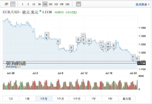Click the EUR/USD - 欧元 美元 title
This screenshot has height=104, width=152.
point(20,12)
